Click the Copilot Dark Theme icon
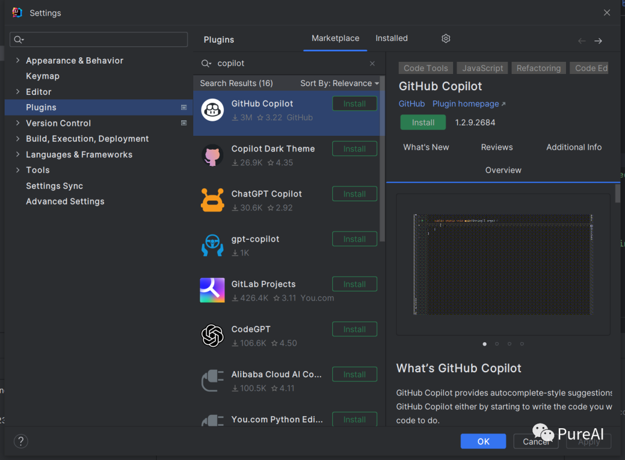 click(212, 155)
